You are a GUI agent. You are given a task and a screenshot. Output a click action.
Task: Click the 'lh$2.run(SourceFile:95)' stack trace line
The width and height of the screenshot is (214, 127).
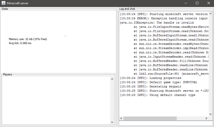pyautogui.click(x=171, y=74)
